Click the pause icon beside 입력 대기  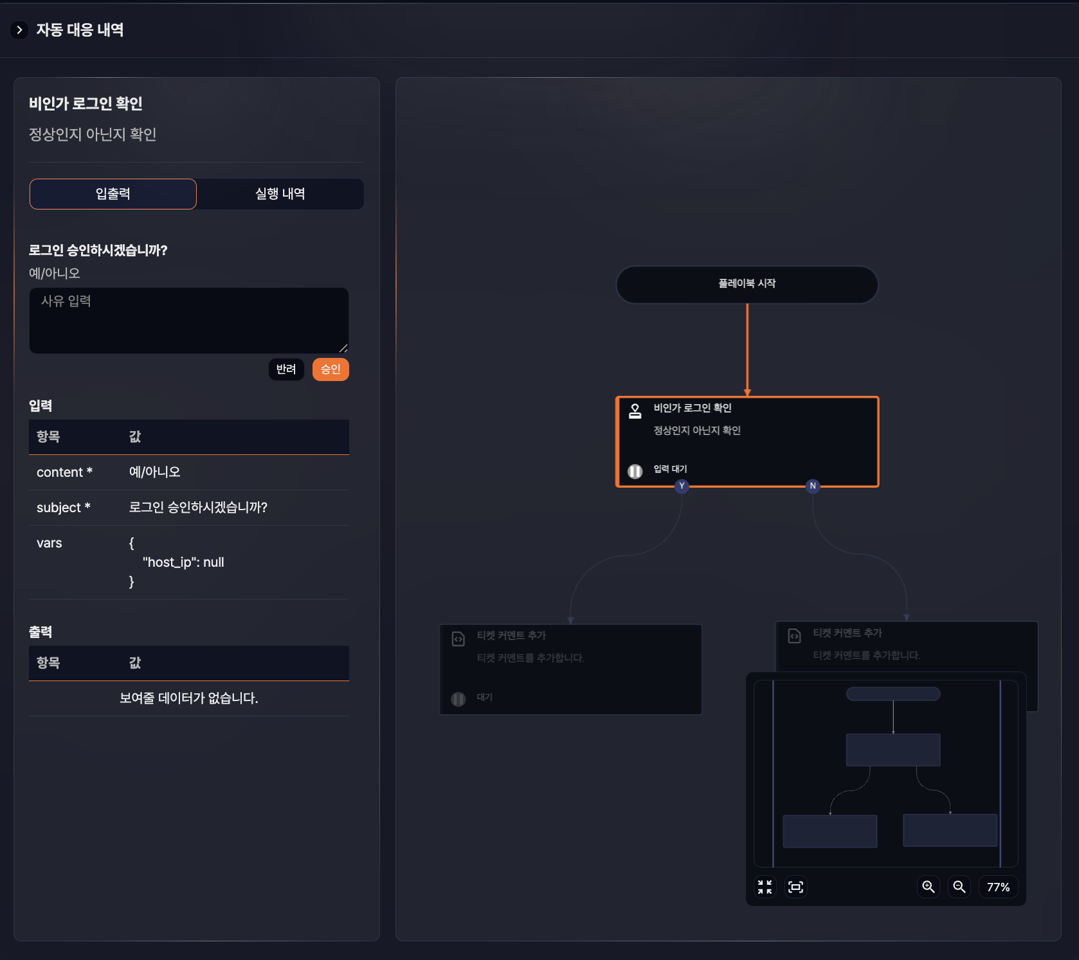click(635, 471)
